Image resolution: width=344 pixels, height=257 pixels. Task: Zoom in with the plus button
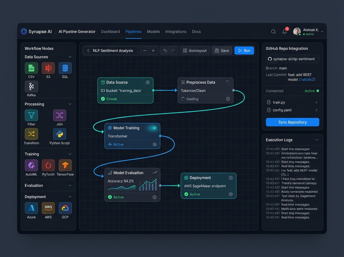tap(153, 50)
